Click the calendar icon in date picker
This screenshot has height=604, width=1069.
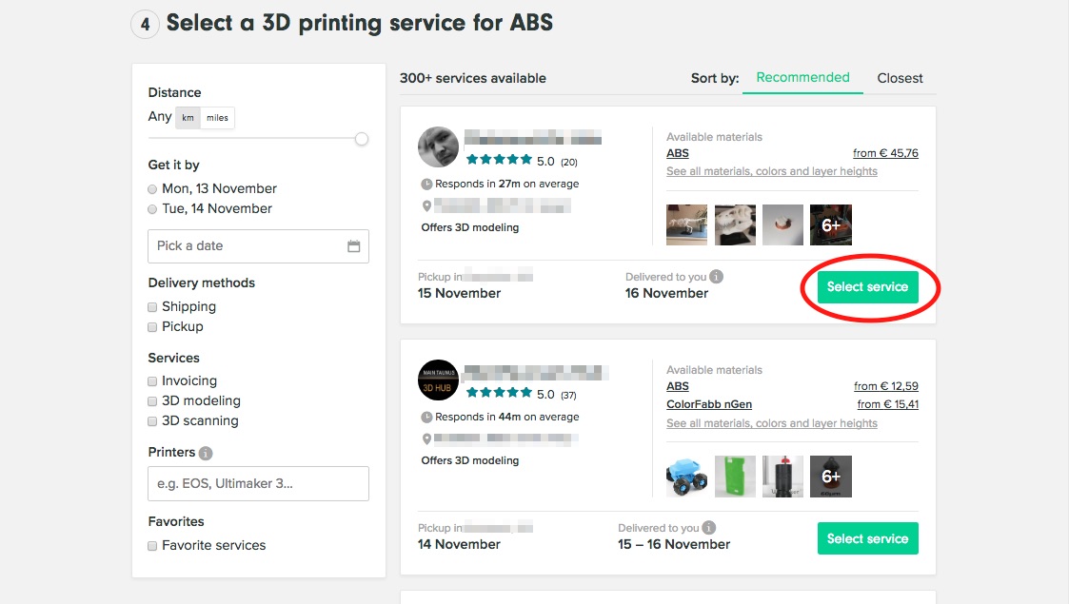[353, 246]
